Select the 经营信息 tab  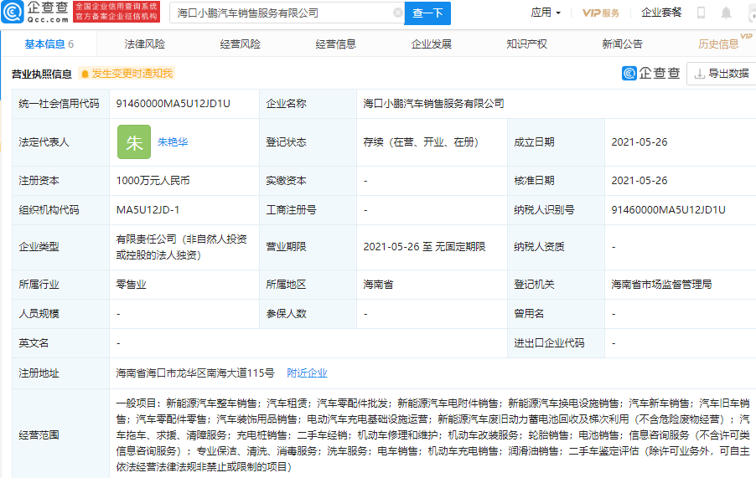336,44
